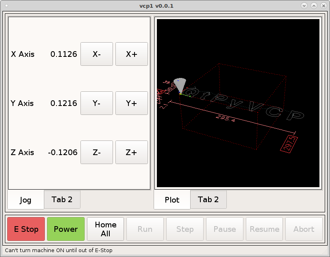Select the Jog tab
The height and width of the screenshot is (257, 330).
(26, 200)
